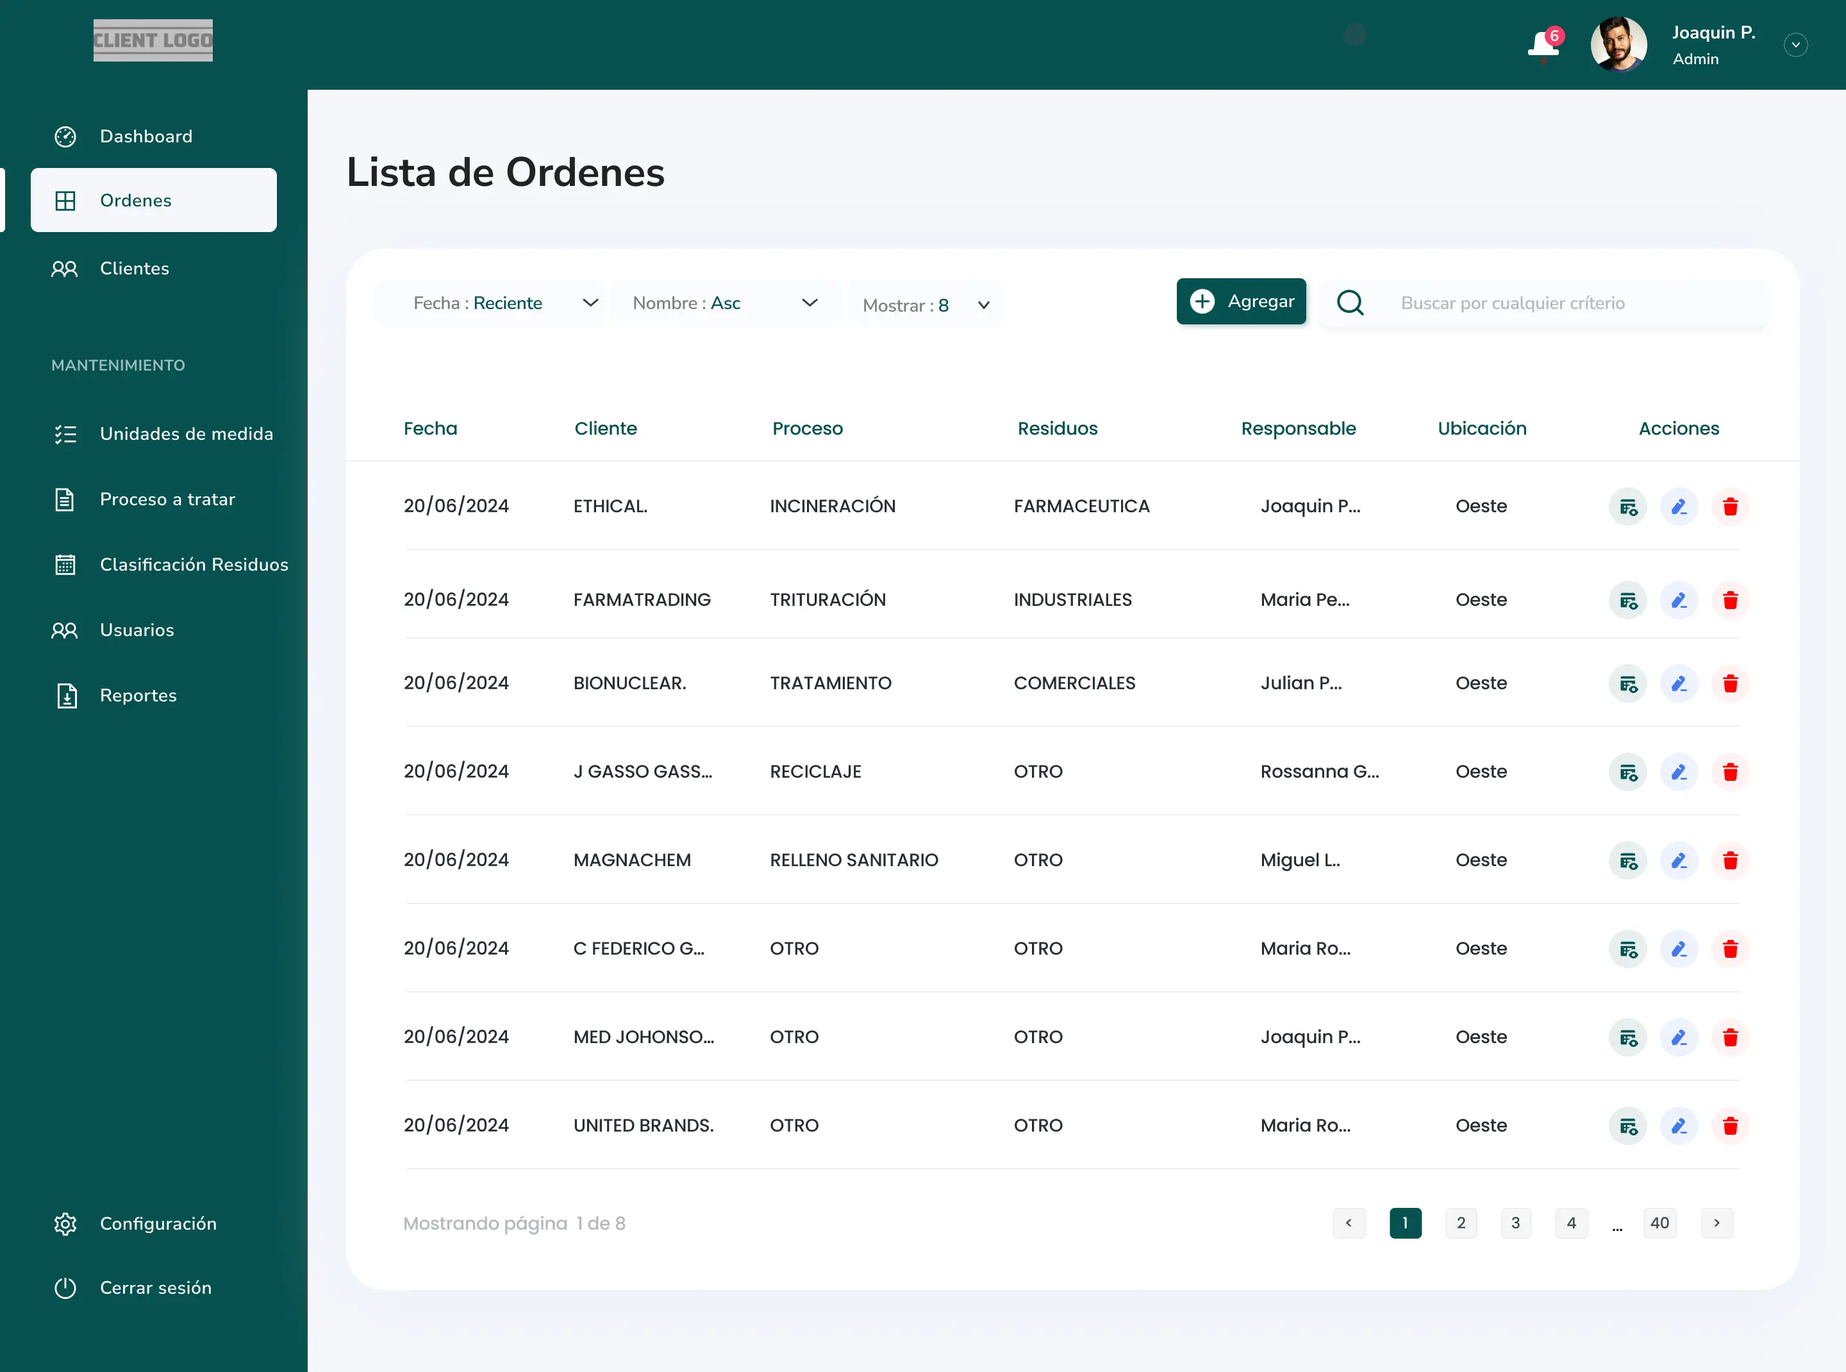Image resolution: width=1846 pixels, height=1372 pixels.
Task: Go to pagination page 3
Action: (1515, 1223)
